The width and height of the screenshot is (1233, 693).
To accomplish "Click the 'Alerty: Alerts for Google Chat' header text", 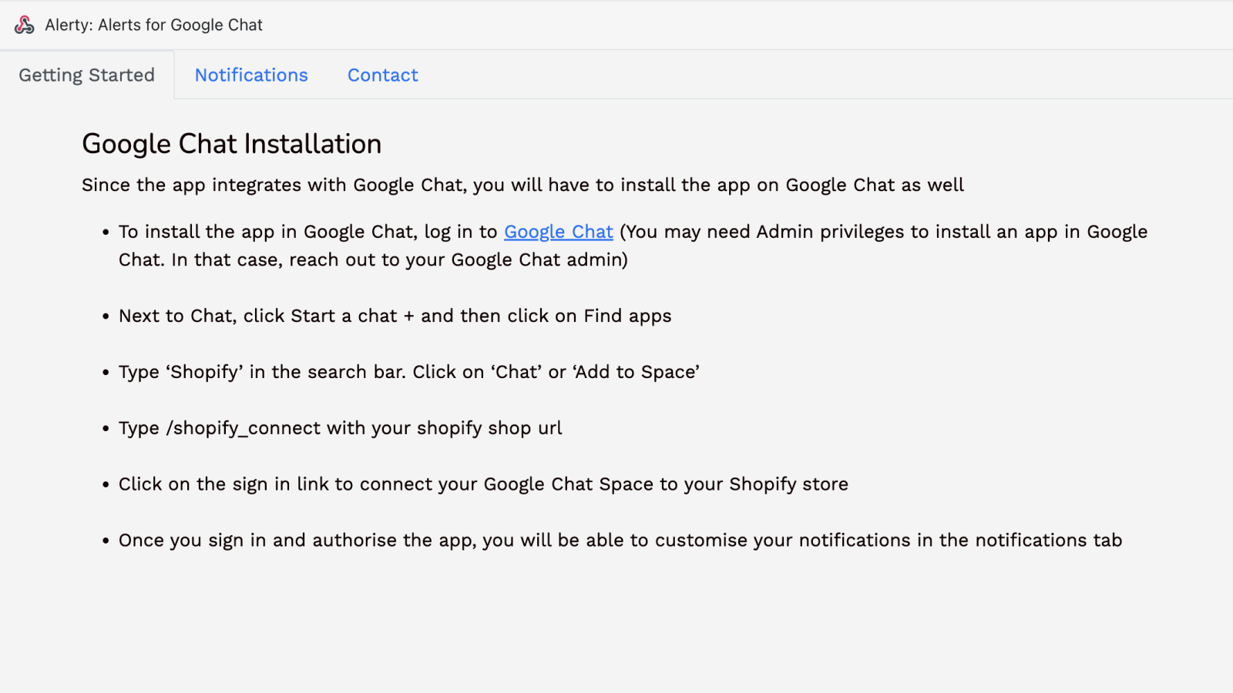I will click(154, 25).
